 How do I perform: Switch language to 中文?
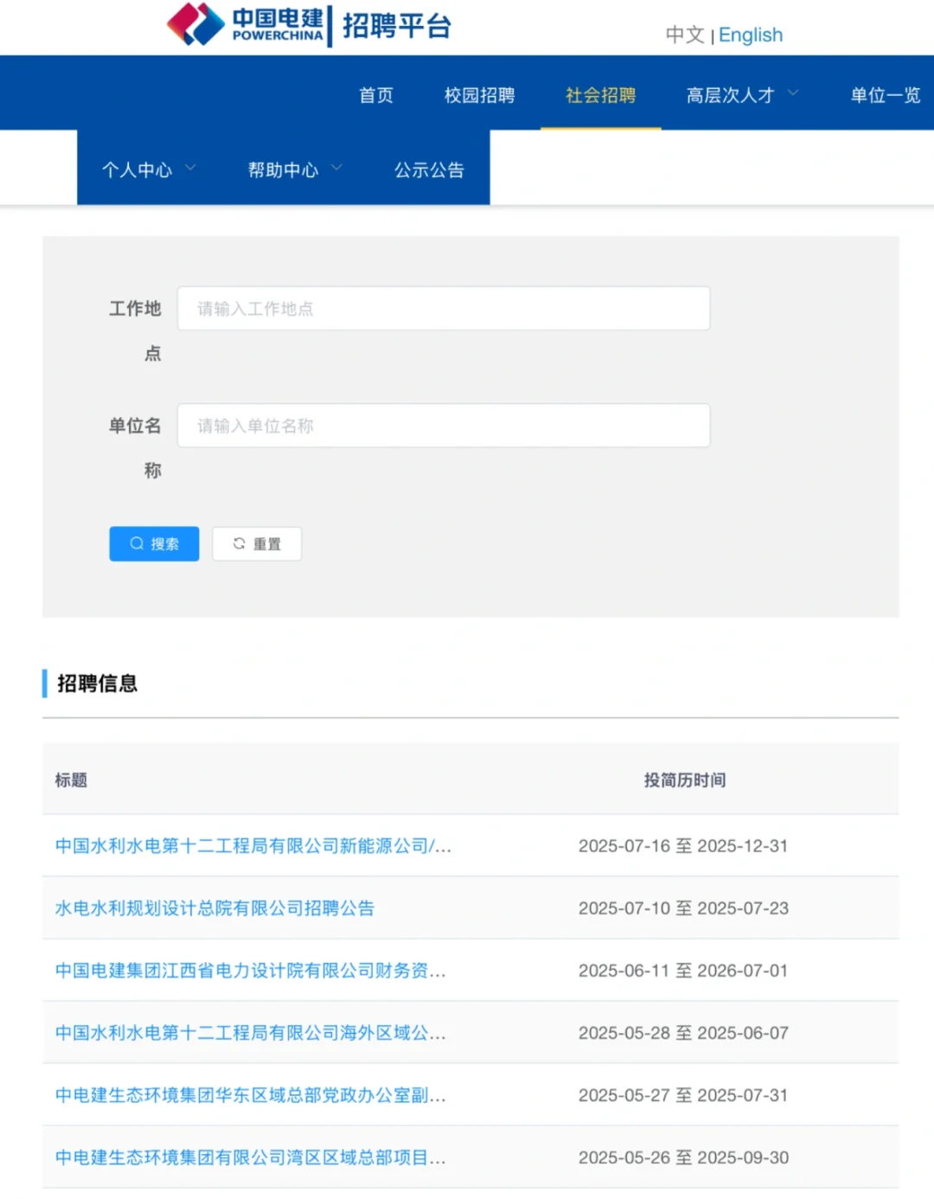pyautogui.click(x=685, y=35)
